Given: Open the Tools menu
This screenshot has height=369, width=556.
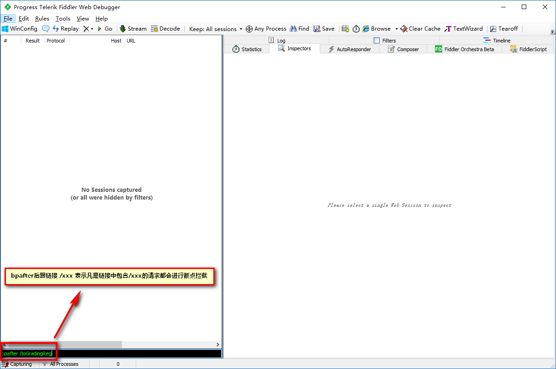Looking at the screenshot, I should pos(63,19).
